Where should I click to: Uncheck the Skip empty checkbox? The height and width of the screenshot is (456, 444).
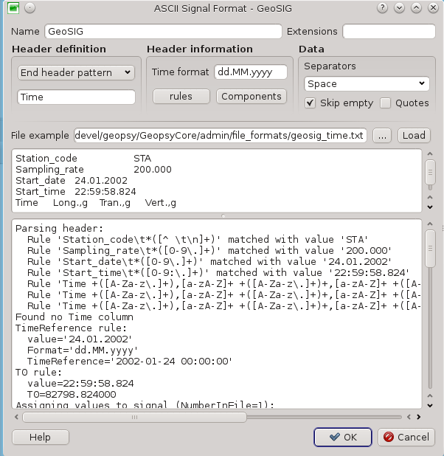pos(311,103)
